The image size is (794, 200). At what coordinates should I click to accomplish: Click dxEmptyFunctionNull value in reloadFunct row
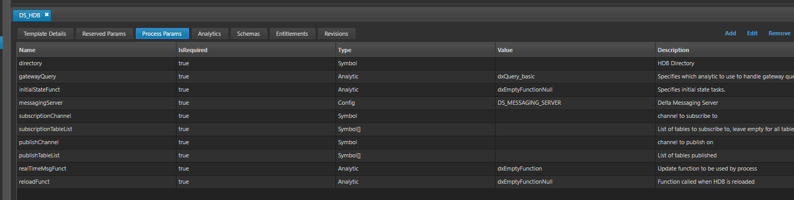(525, 182)
